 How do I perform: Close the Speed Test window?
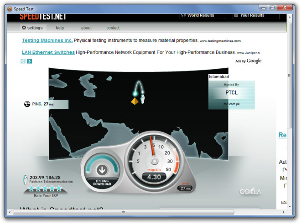(x=285, y=8)
